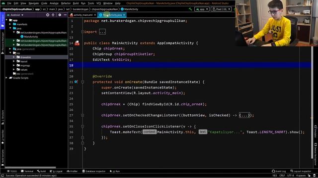
Task: Open the Build tool window
Action: pos(41,171)
